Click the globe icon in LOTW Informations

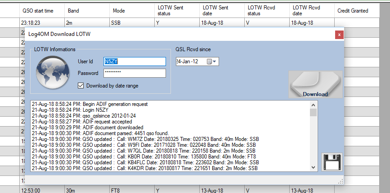(x=53, y=72)
